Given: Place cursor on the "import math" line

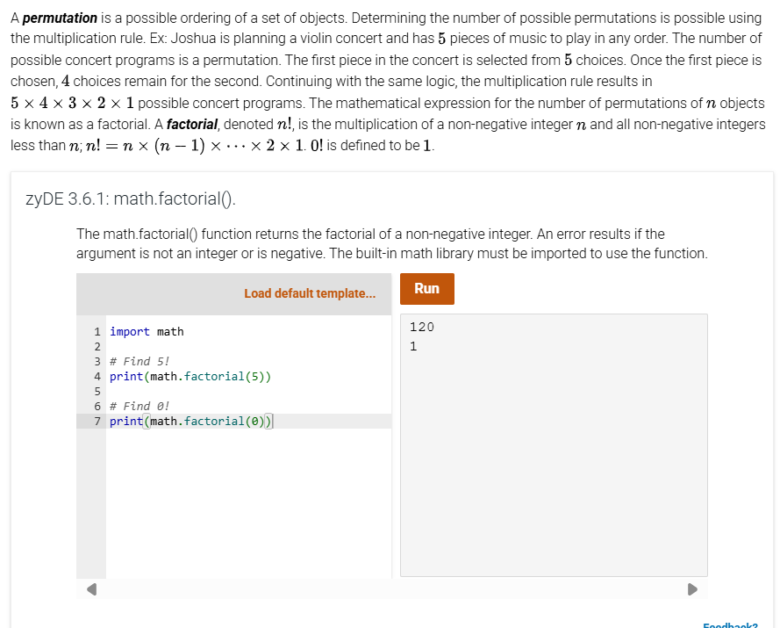Looking at the screenshot, I should click(x=147, y=331).
